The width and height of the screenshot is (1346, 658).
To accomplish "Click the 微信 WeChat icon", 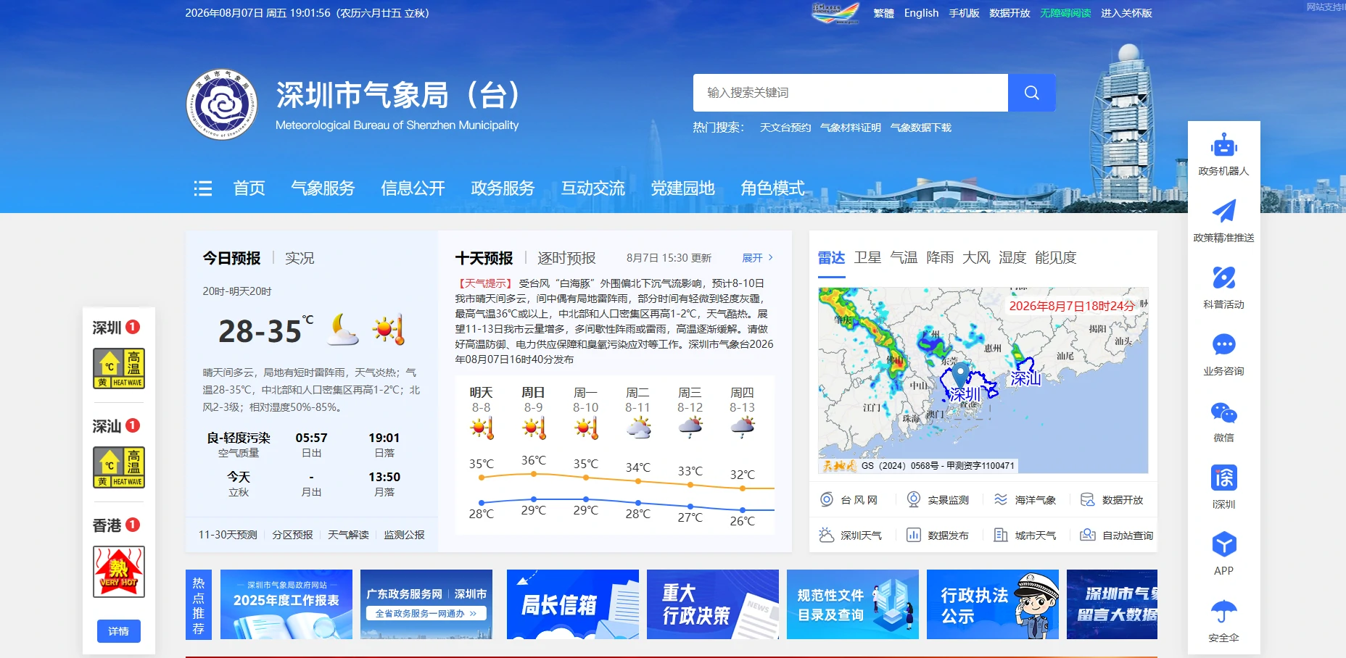I will click(x=1223, y=412).
